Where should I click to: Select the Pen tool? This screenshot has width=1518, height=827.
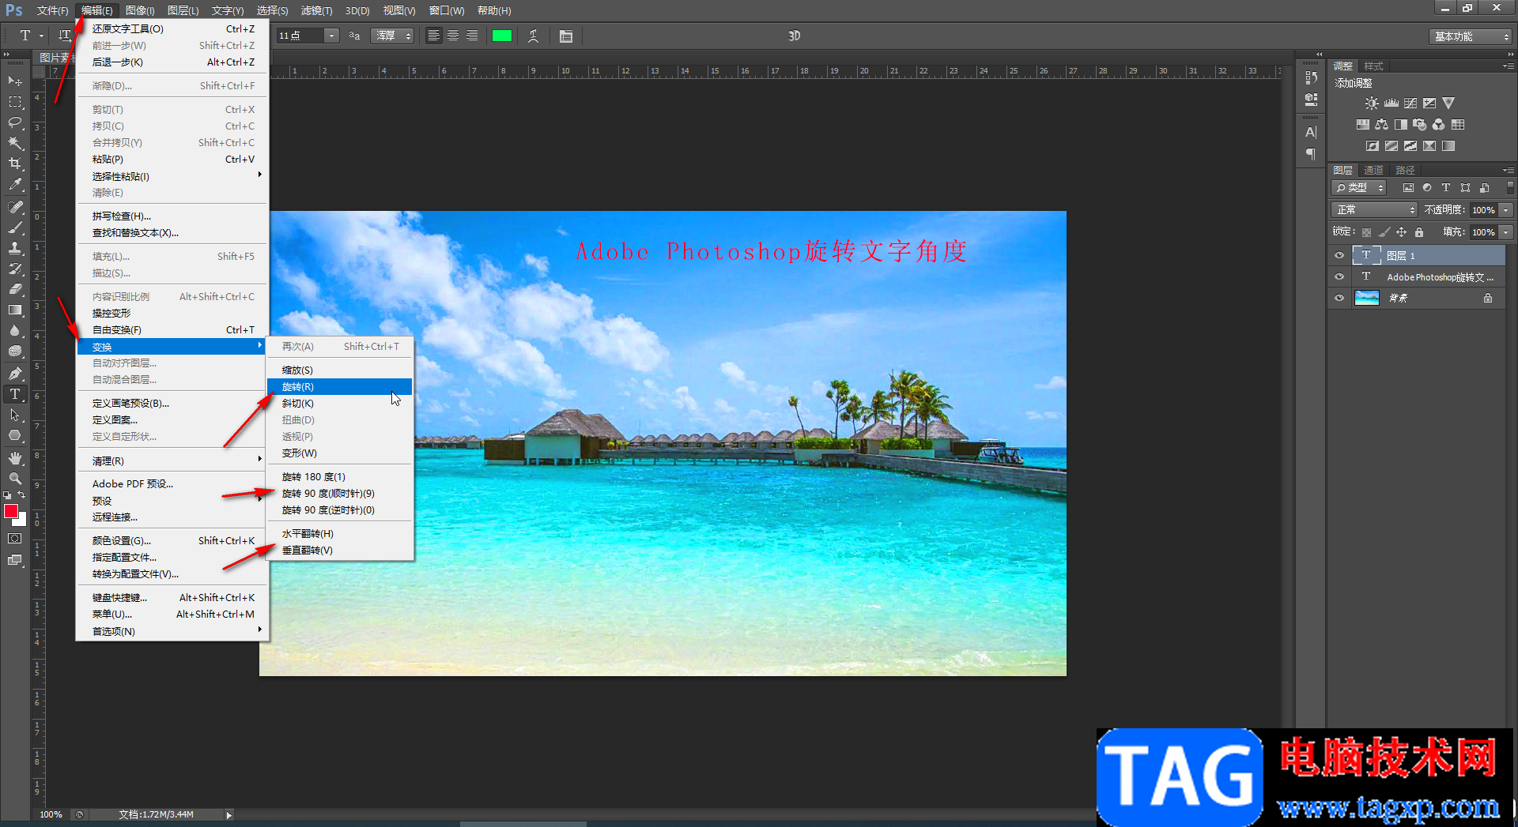(x=15, y=374)
